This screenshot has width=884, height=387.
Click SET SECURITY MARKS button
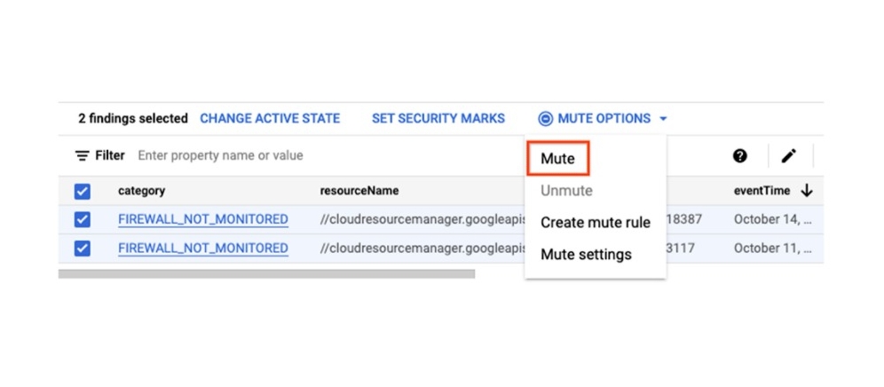[438, 118]
